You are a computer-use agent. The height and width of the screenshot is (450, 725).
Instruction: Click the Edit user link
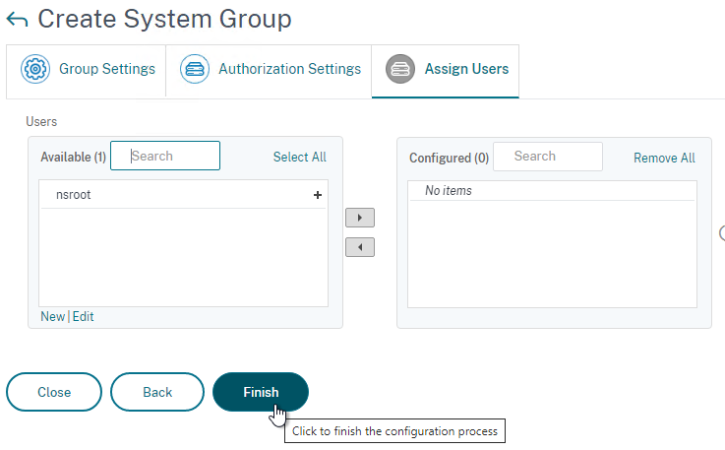[84, 317]
